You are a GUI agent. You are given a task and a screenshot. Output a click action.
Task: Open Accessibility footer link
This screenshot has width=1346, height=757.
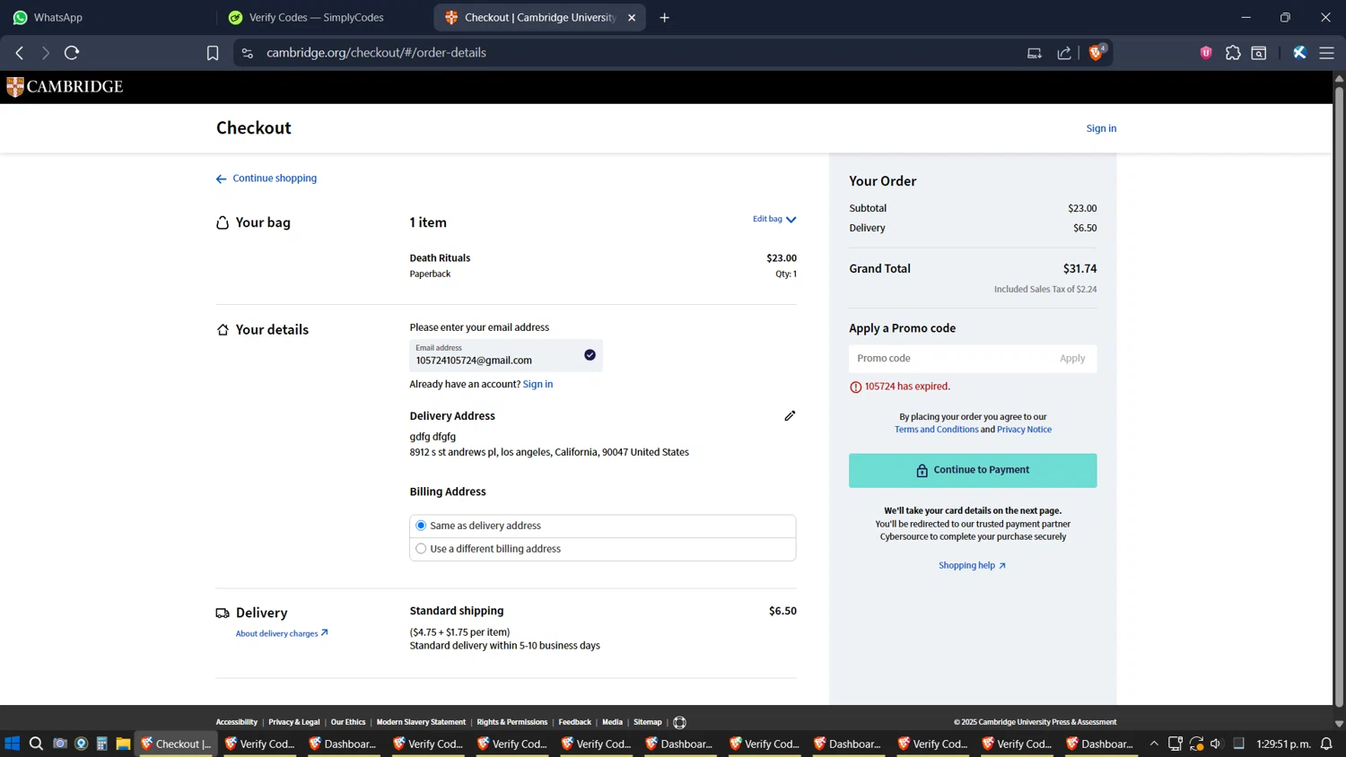coord(236,722)
